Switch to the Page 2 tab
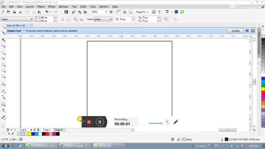 click(58, 130)
